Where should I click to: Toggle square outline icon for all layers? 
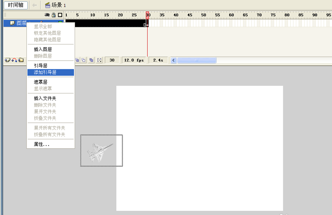[x=60, y=15]
